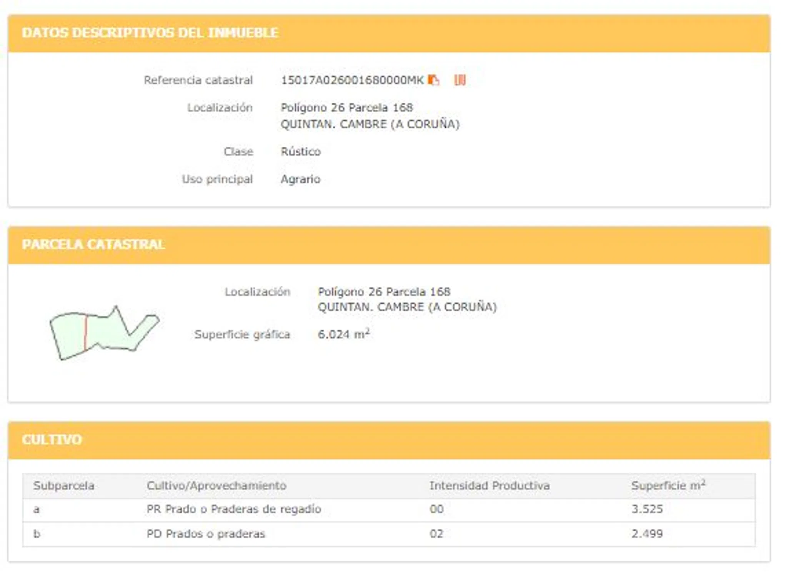Click the copy cadastral reference icon
This screenshot has width=786, height=576.
pos(433,80)
